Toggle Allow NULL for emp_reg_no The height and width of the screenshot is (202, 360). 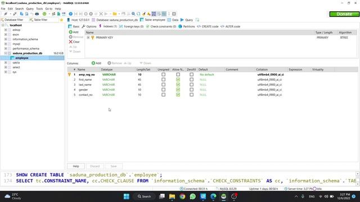click(x=178, y=75)
